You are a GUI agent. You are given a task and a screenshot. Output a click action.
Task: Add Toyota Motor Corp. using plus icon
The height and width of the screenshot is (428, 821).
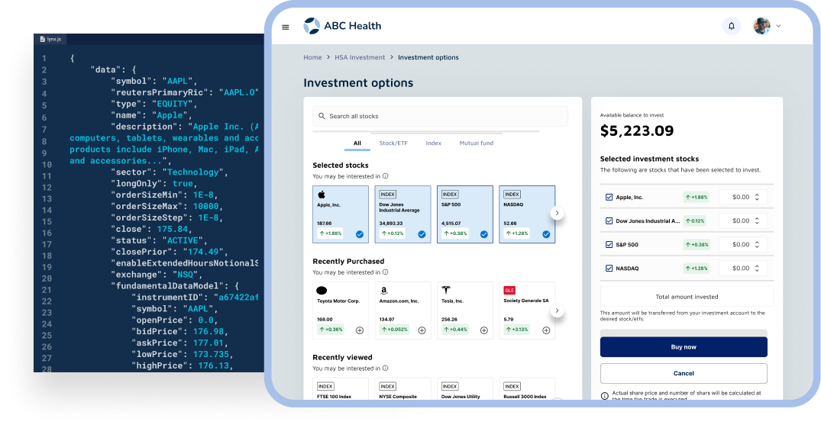point(359,330)
